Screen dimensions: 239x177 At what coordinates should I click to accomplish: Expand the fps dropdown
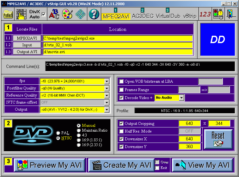point(107,81)
